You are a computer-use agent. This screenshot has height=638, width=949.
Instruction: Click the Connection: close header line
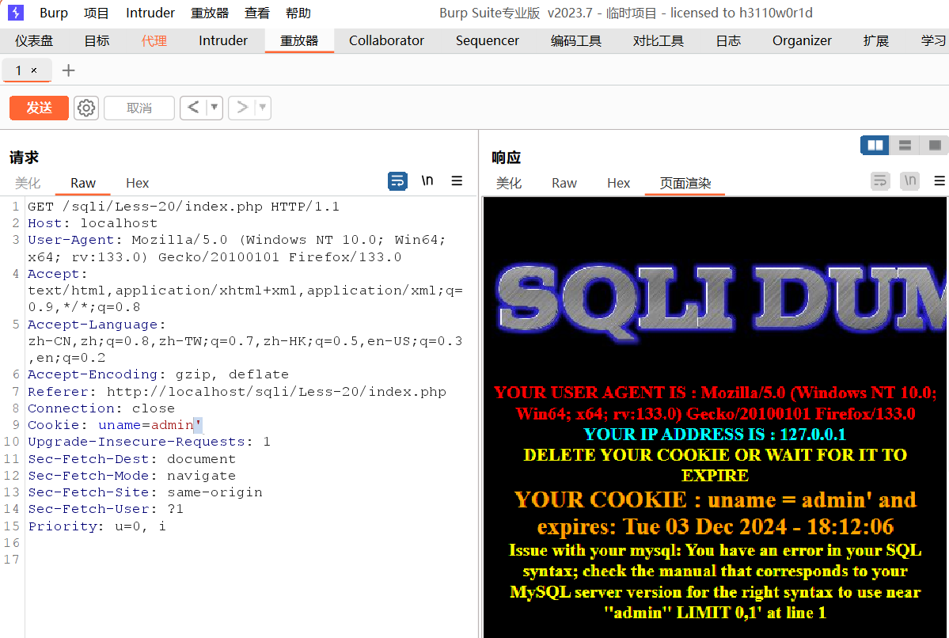(x=101, y=408)
